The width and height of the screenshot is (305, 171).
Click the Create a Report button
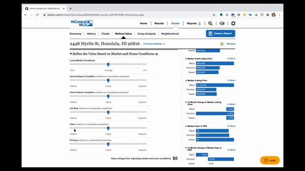[220, 34]
